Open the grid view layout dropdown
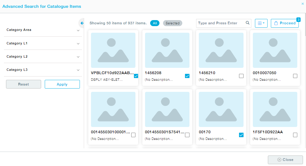This screenshot has height=166, width=306. [x=261, y=23]
